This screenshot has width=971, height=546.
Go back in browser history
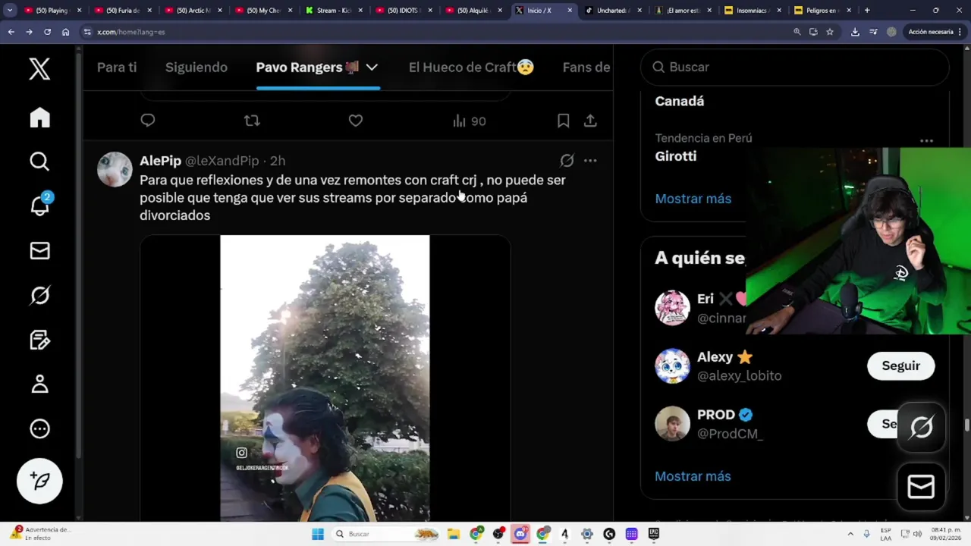(11, 32)
